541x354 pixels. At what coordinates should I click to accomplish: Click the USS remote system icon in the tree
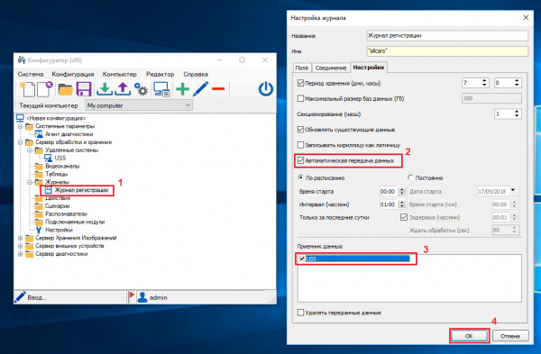coord(48,158)
